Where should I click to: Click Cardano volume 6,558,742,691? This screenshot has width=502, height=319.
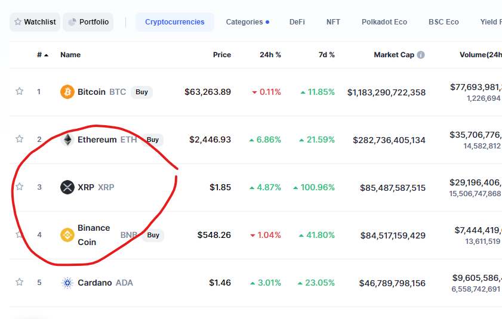click(x=476, y=289)
